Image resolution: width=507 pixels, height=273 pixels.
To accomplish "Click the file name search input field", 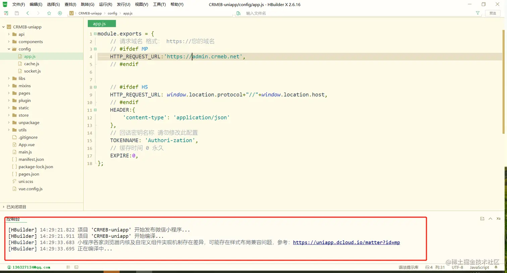I will (x=359, y=13).
